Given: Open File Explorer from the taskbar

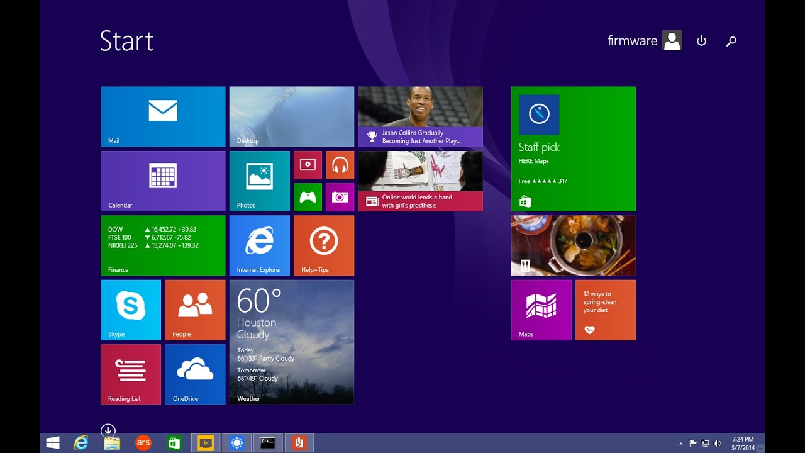Looking at the screenshot, I should tap(112, 444).
